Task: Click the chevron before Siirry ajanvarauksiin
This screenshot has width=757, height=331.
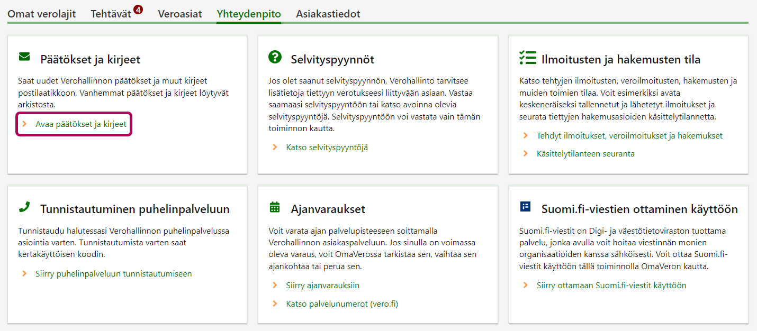Action: pyautogui.click(x=275, y=286)
